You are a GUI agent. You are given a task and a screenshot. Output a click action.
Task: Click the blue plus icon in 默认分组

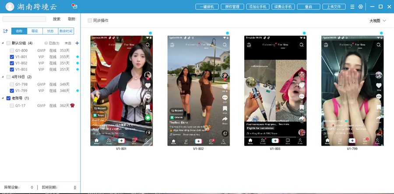(x=77, y=43)
